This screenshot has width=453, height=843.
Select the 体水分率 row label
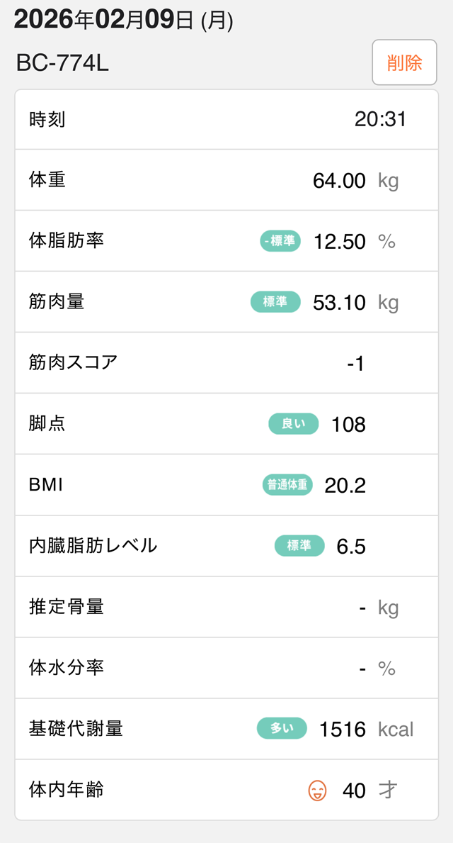pyautogui.click(x=67, y=668)
